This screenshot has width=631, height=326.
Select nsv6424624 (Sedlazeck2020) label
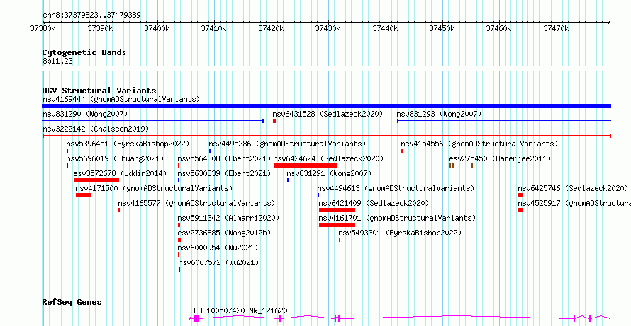328,158
